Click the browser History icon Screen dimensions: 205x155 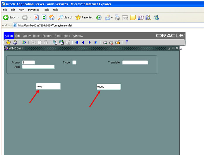99,18
